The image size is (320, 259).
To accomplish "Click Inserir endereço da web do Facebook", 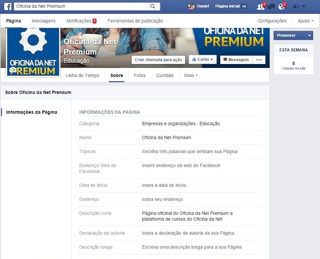I will pyautogui.click(x=181, y=165).
